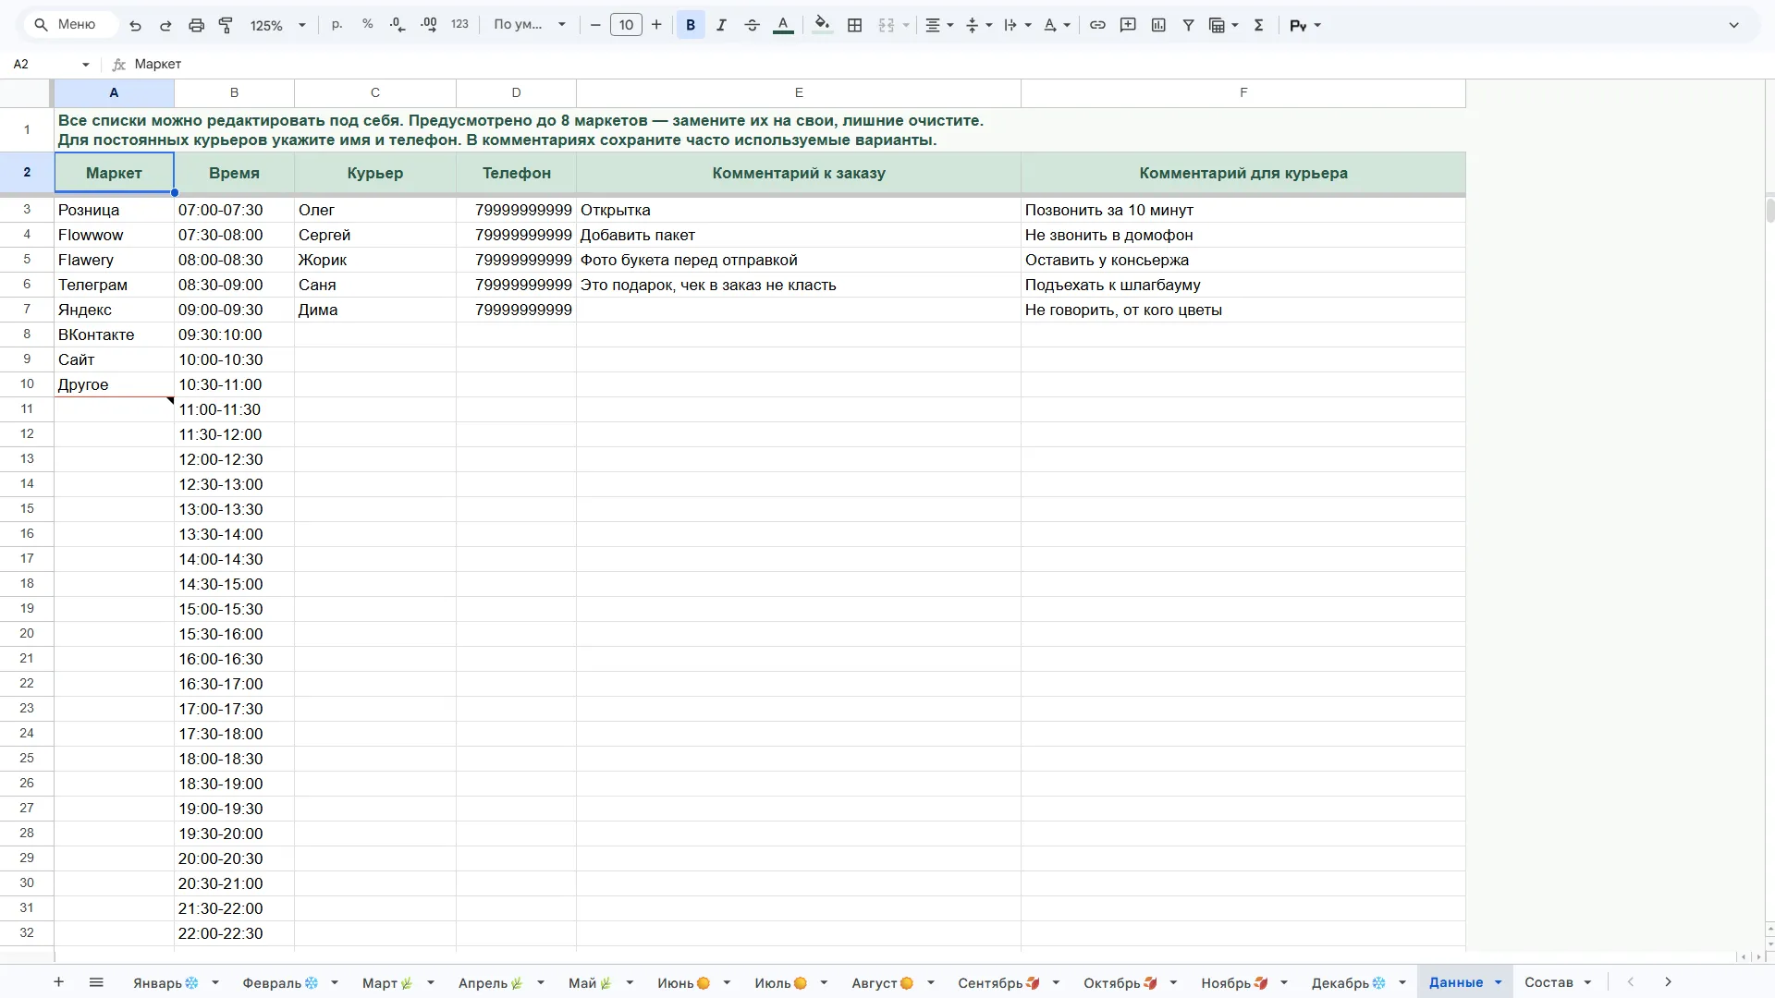Viewport: 1775px width, 998px height.
Task: Select the 'Не звонить в домофон' cell
Action: [x=1243, y=235]
